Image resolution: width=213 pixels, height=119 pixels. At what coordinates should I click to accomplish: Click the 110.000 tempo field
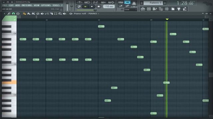pos(109,7)
